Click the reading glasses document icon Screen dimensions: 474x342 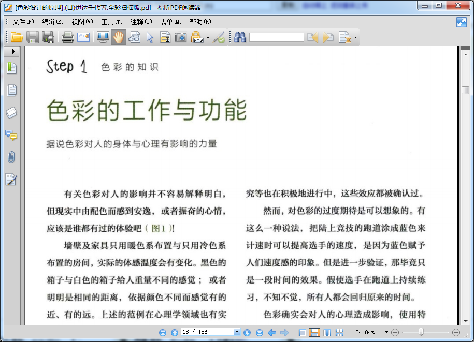[134, 37]
